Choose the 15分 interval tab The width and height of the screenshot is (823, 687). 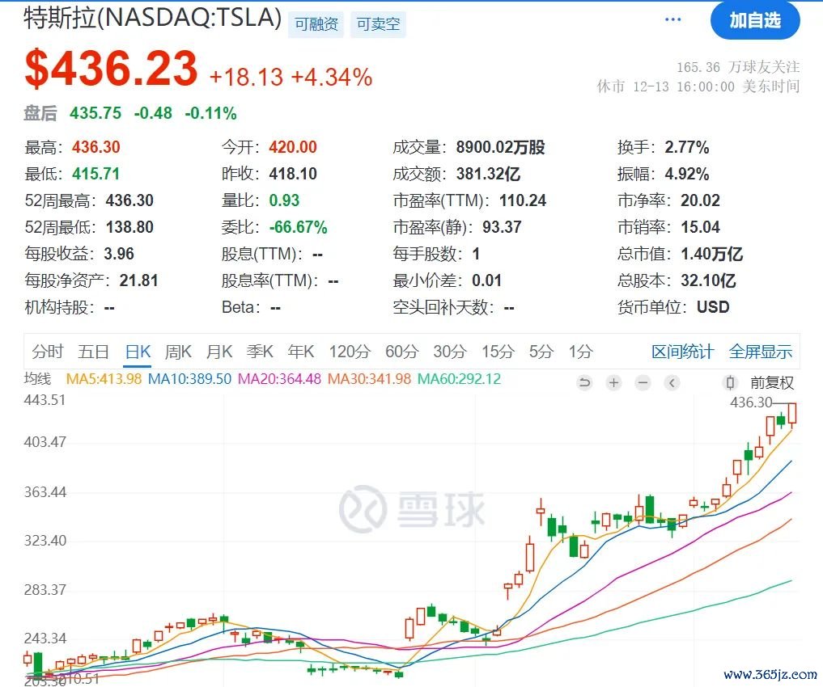click(498, 352)
